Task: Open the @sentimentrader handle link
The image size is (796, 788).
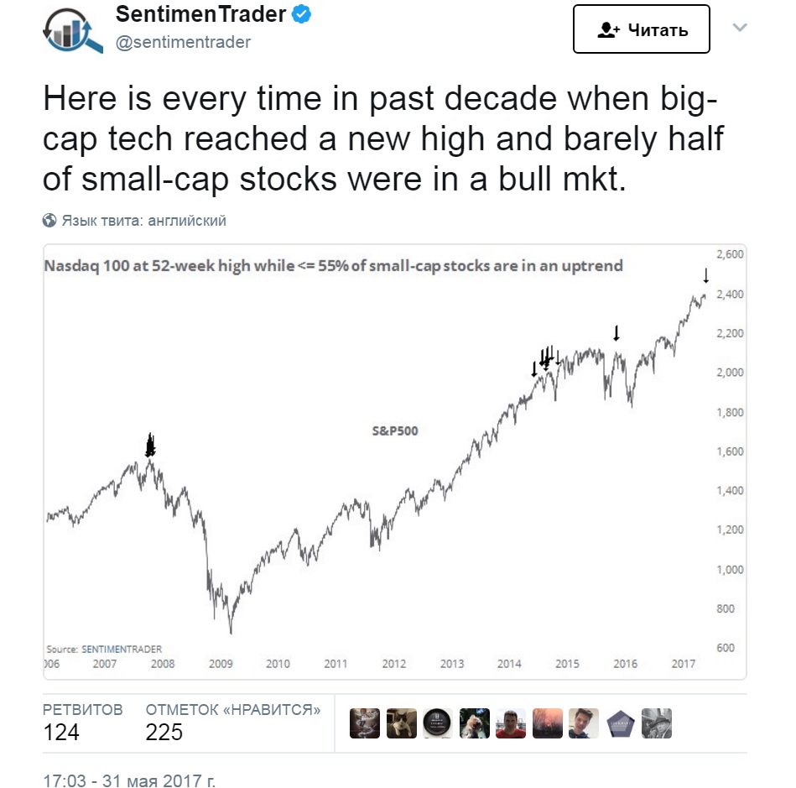Action: [183, 42]
